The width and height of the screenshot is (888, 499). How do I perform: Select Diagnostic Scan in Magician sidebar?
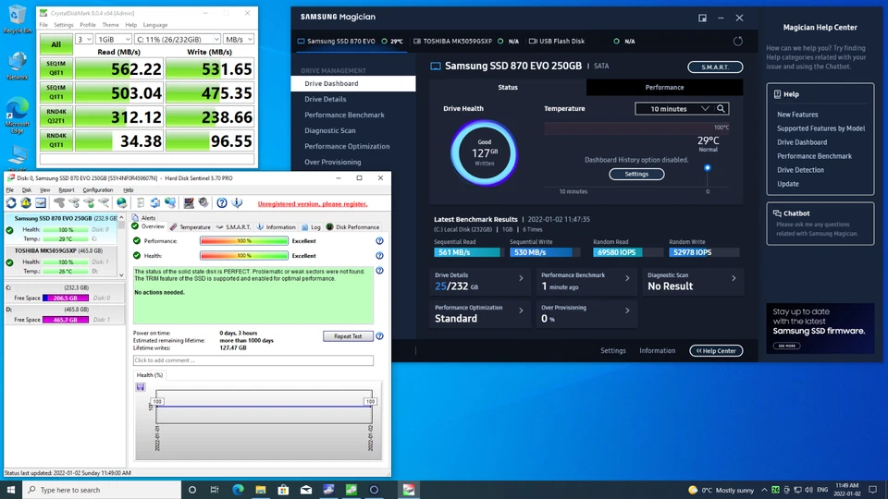pos(330,130)
